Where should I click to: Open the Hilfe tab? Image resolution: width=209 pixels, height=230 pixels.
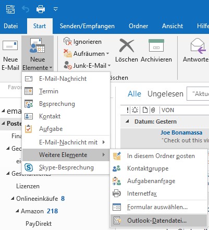coord(203,26)
